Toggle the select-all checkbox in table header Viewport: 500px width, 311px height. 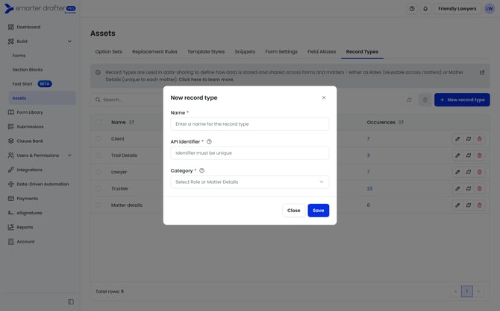pyautogui.click(x=99, y=122)
